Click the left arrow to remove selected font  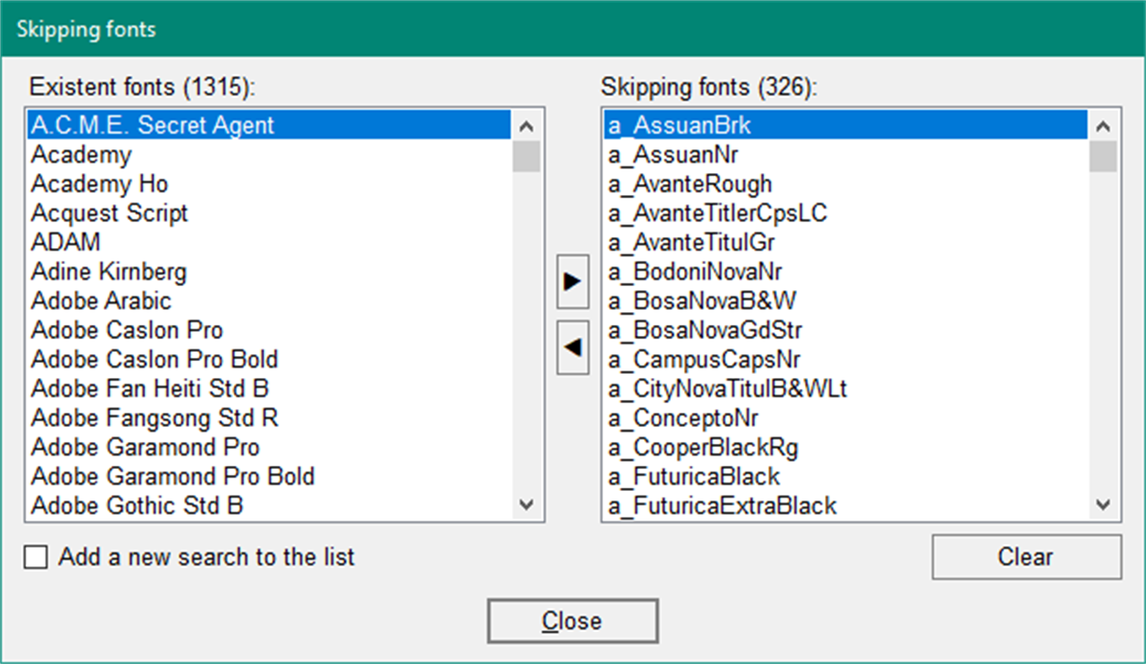572,347
